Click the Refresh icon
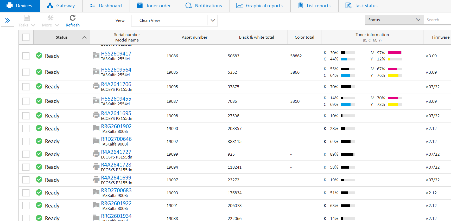This screenshot has width=451, height=221. pos(73,18)
